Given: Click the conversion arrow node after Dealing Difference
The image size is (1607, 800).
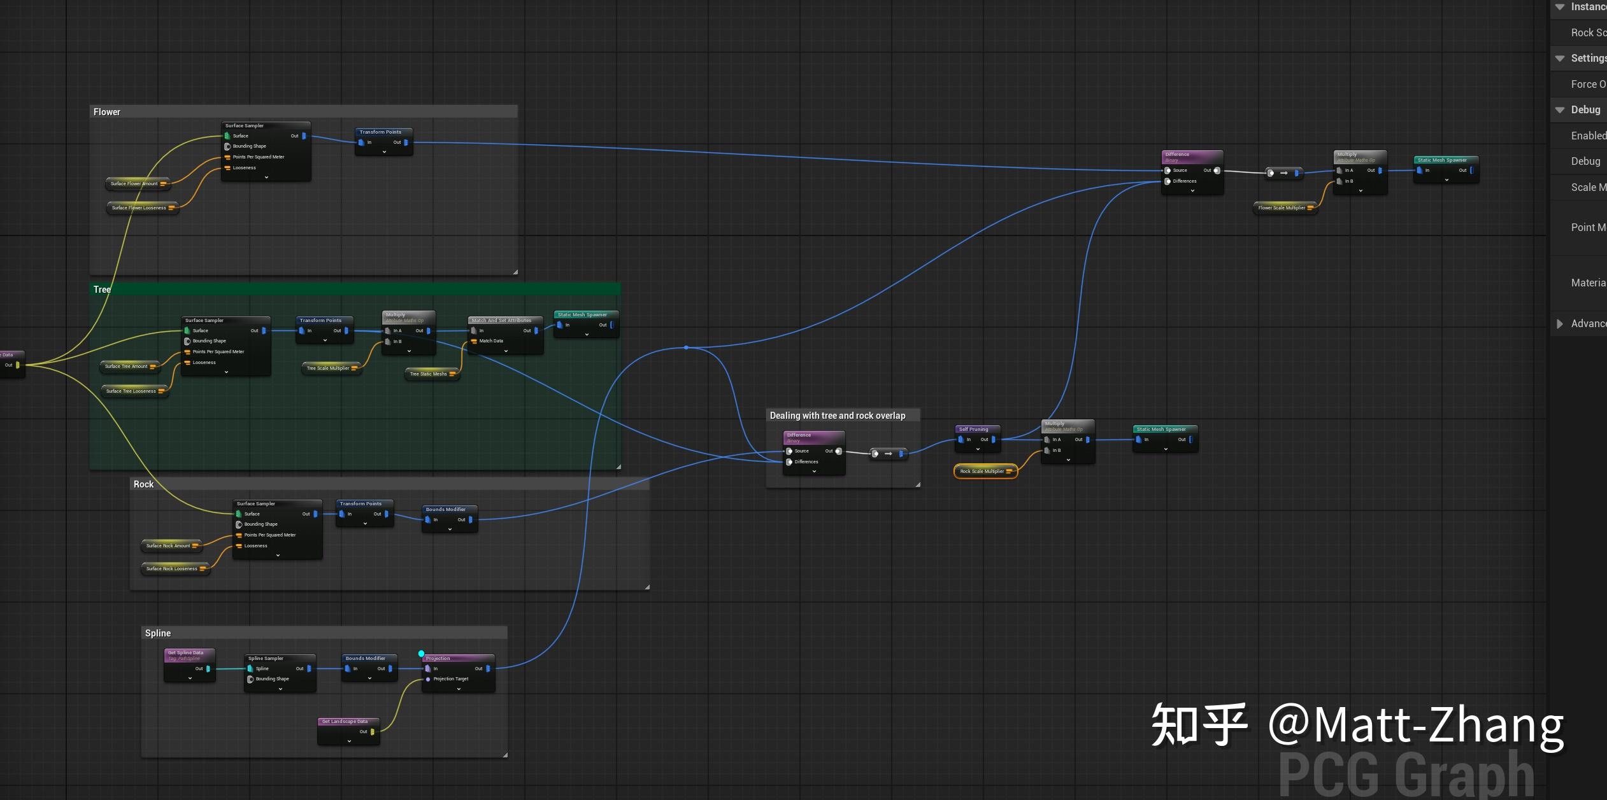Looking at the screenshot, I should pos(889,454).
